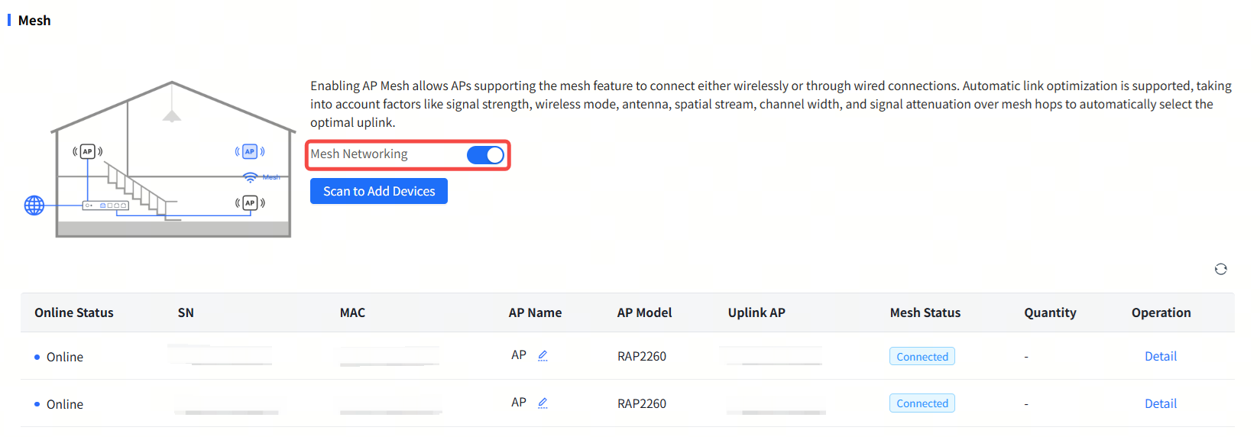Click the globe internet icon in diagram
This screenshot has height=437, width=1260.
point(34,206)
